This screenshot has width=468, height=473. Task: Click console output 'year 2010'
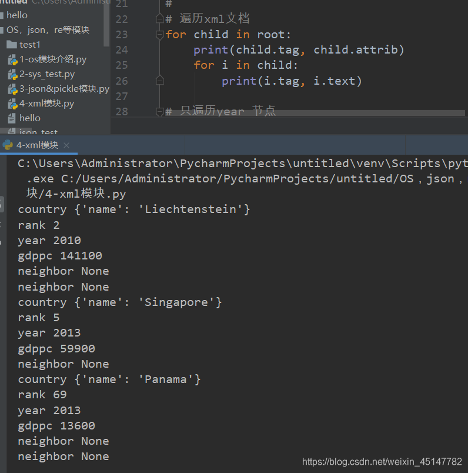49,241
